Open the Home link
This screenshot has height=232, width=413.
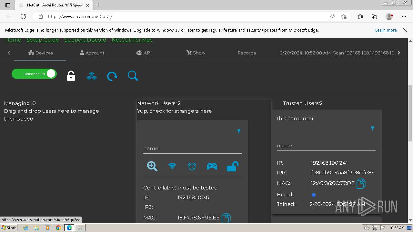point(13,40)
